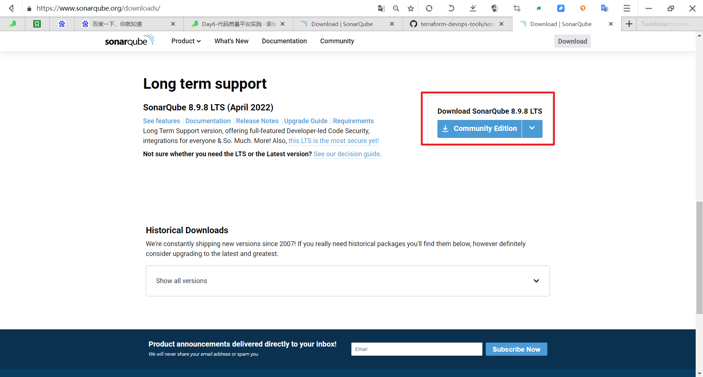Follow 'this LTS is the most secure yet!' link
703x377 pixels.
(x=334, y=141)
